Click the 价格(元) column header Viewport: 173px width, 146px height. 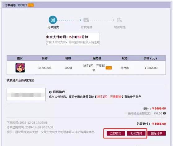click(150, 58)
